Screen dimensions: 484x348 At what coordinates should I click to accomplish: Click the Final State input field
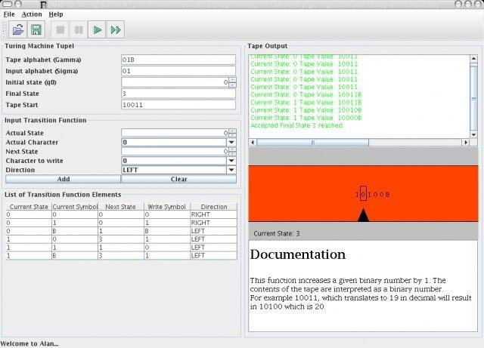click(x=178, y=94)
